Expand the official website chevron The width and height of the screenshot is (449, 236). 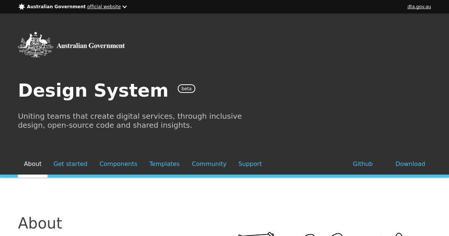coord(125,7)
